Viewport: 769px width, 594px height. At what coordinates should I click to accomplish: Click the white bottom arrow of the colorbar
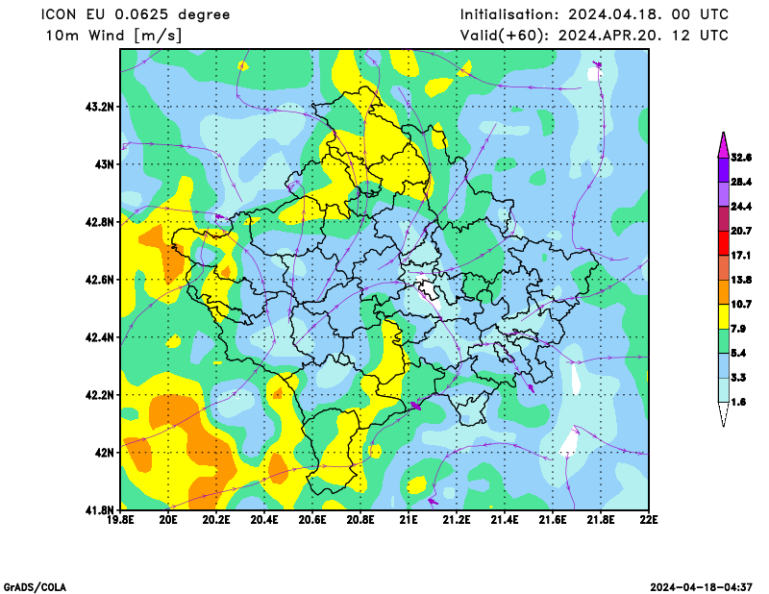724,415
